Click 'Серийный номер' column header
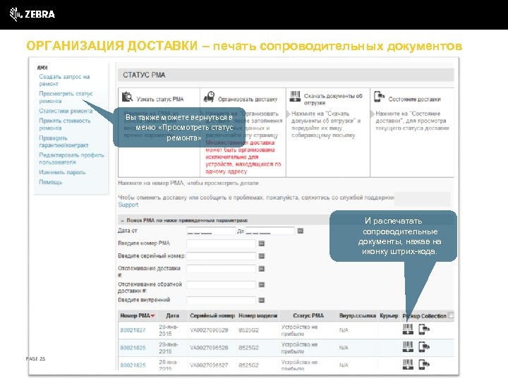Viewport: 508px width, 381px height. pos(212,315)
